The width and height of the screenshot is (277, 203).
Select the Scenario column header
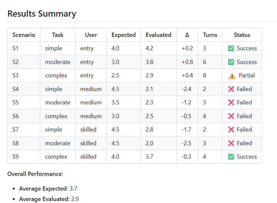(x=24, y=35)
